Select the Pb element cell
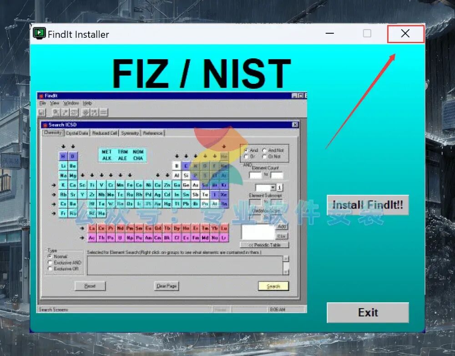This screenshot has height=356, width=455. tap(186, 204)
